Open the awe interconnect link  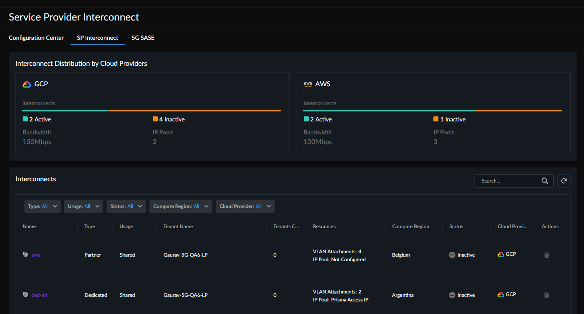tap(36, 255)
